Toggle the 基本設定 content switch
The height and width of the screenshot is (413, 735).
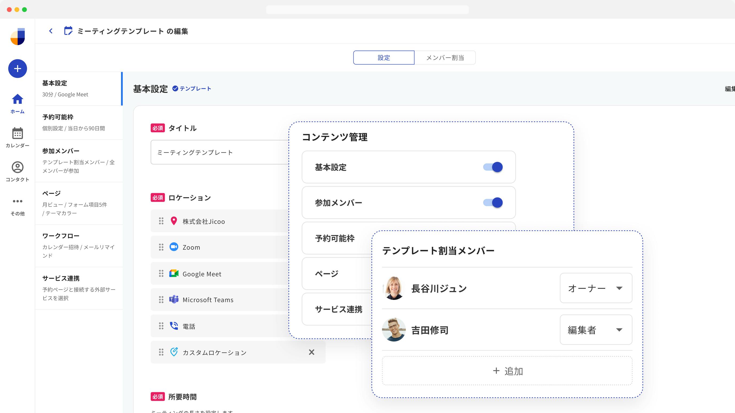[493, 167]
